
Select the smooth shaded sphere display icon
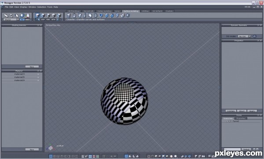click(x=172, y=156)
